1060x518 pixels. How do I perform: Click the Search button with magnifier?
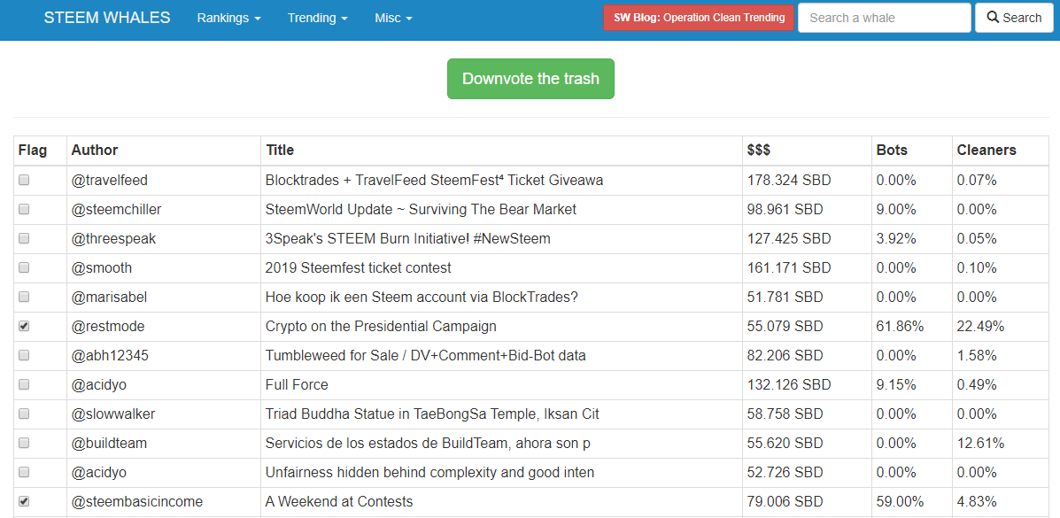pyautogui.click(x=1014, y=18)
